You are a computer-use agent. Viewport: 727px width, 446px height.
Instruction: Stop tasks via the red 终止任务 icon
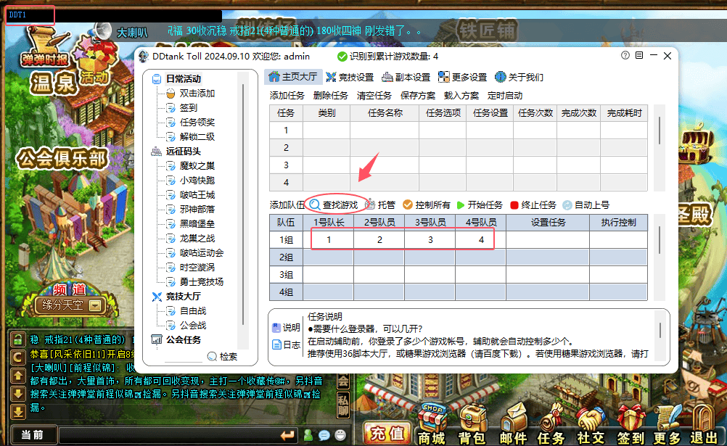click(x=514, y=205)
